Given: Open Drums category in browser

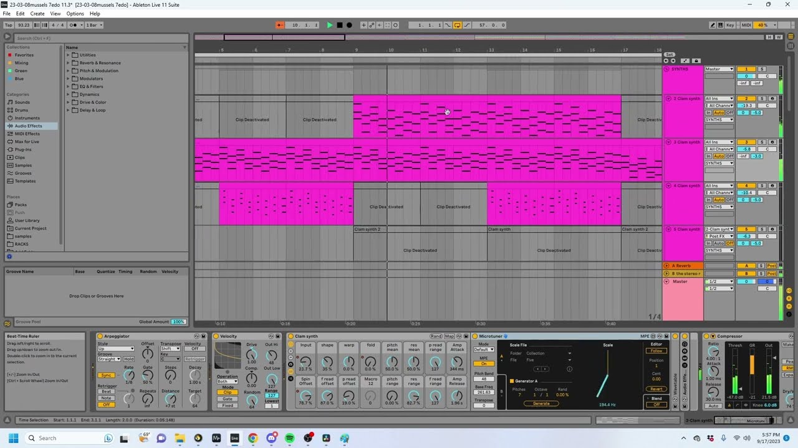Looking at the screenshot, I should point(21,110).
